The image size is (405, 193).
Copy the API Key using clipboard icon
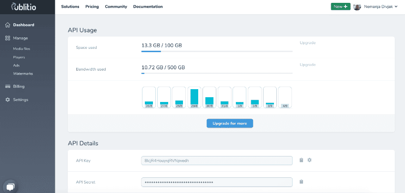(x=301, y=160)
